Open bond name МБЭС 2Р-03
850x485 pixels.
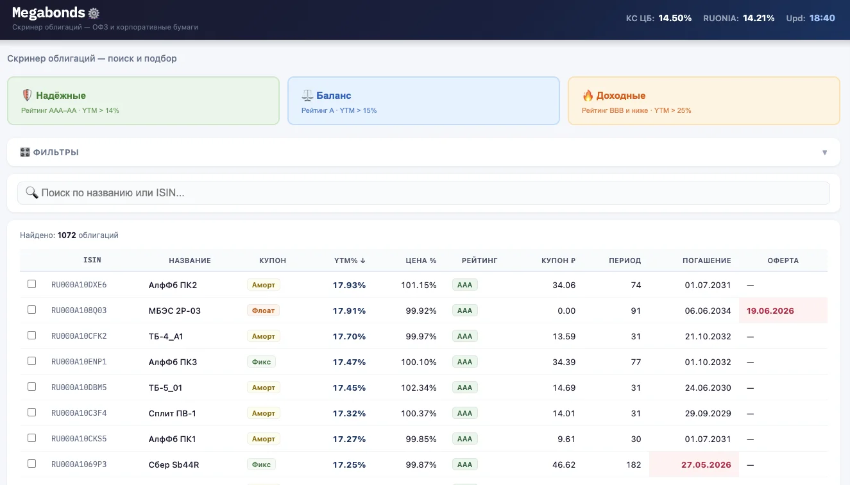coord(174,311)
